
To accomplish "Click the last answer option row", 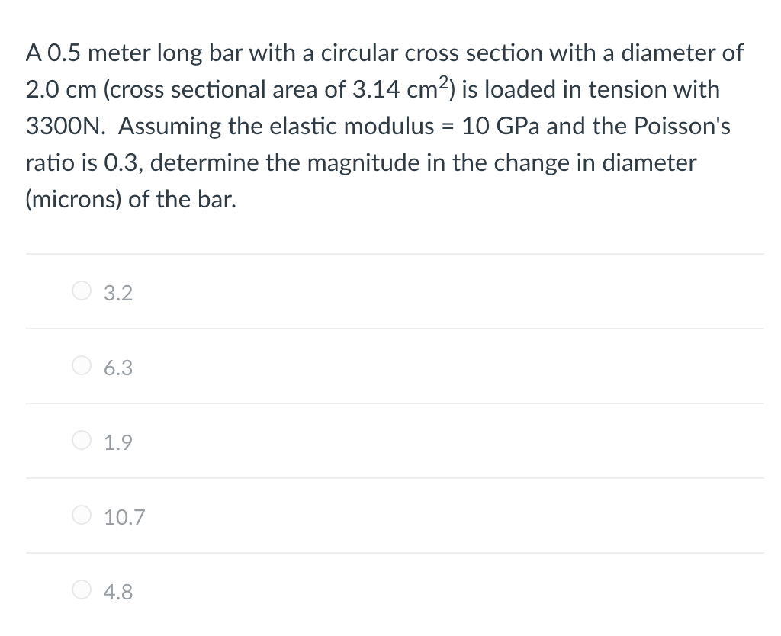I will click(x=381, y=589).
